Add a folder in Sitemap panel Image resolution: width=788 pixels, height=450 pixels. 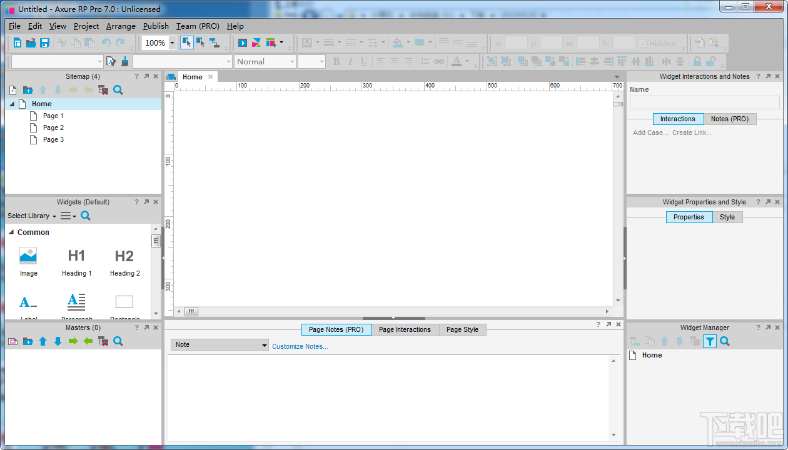28,90
